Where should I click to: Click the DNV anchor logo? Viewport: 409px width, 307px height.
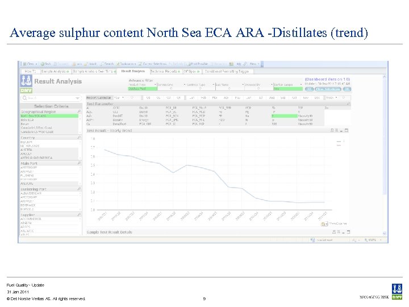26,81
